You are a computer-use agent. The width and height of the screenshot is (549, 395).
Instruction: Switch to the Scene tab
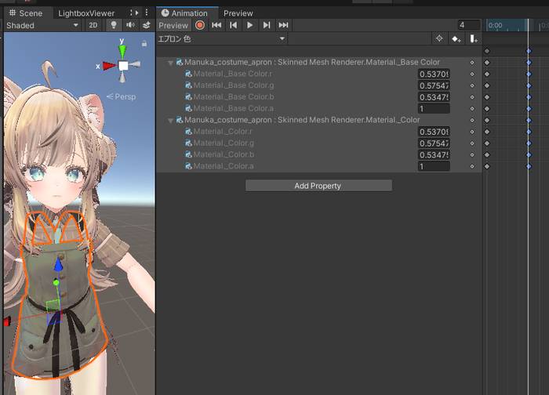point(26,13)
